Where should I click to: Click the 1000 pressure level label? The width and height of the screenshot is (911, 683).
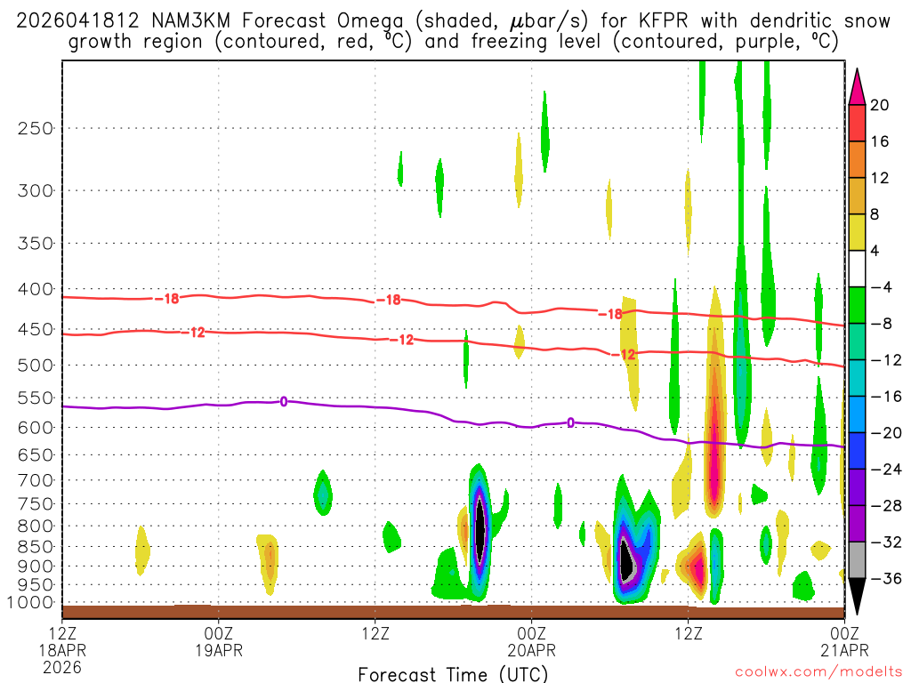coord(30,603)
